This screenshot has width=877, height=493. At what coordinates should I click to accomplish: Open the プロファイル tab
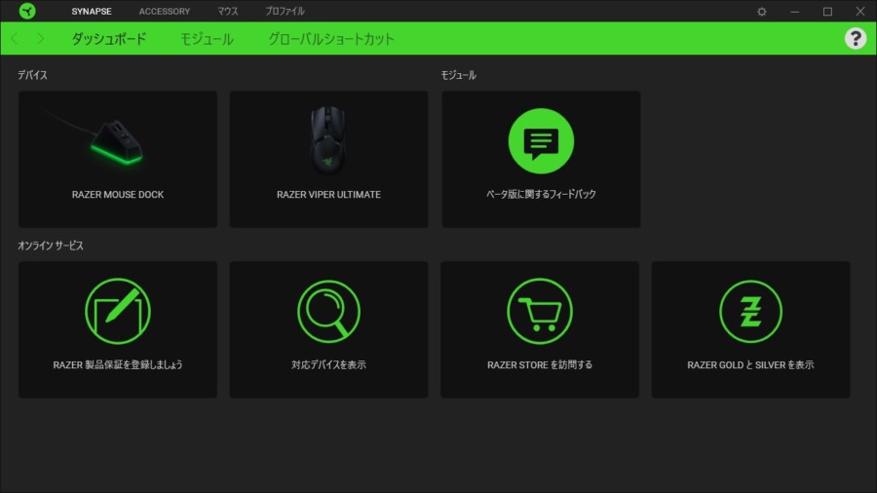pyautogui.click(x=285, y=12)
